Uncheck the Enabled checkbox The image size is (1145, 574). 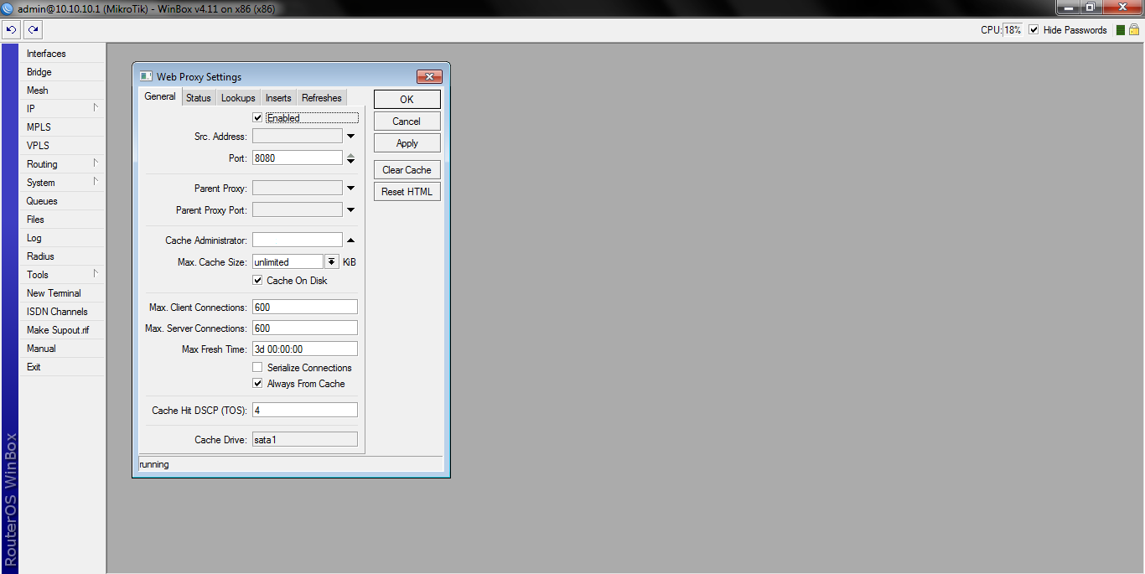click(x=257, y=118)
